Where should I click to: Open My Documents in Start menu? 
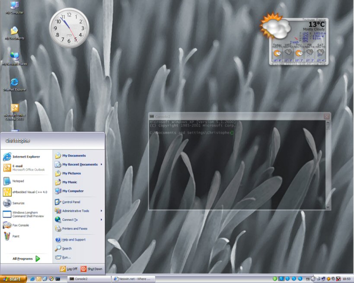(79, 156)
